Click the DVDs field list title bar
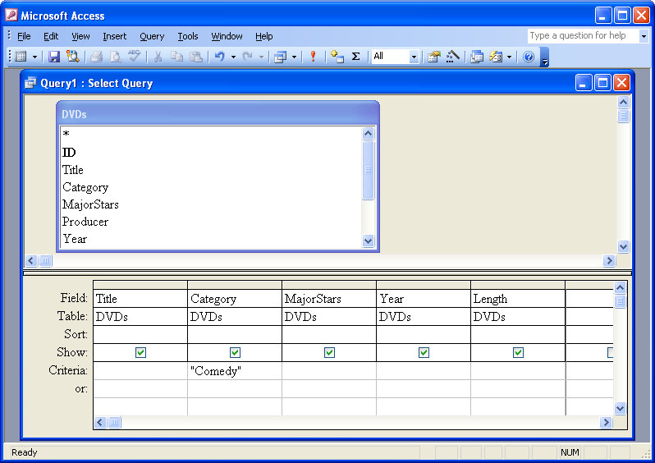655x463 pixels. tap(218, 113)
